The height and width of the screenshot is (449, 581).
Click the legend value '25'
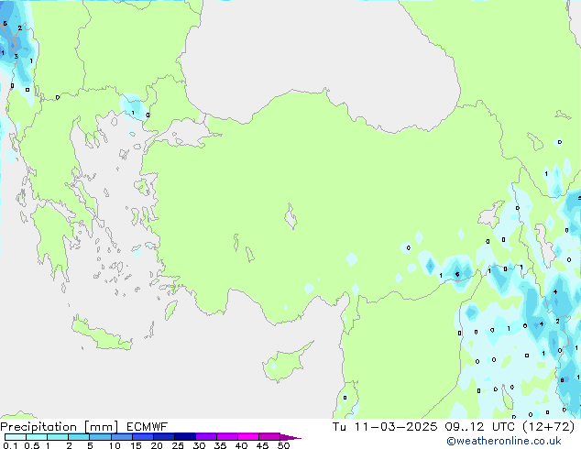(x=178, y=445)
